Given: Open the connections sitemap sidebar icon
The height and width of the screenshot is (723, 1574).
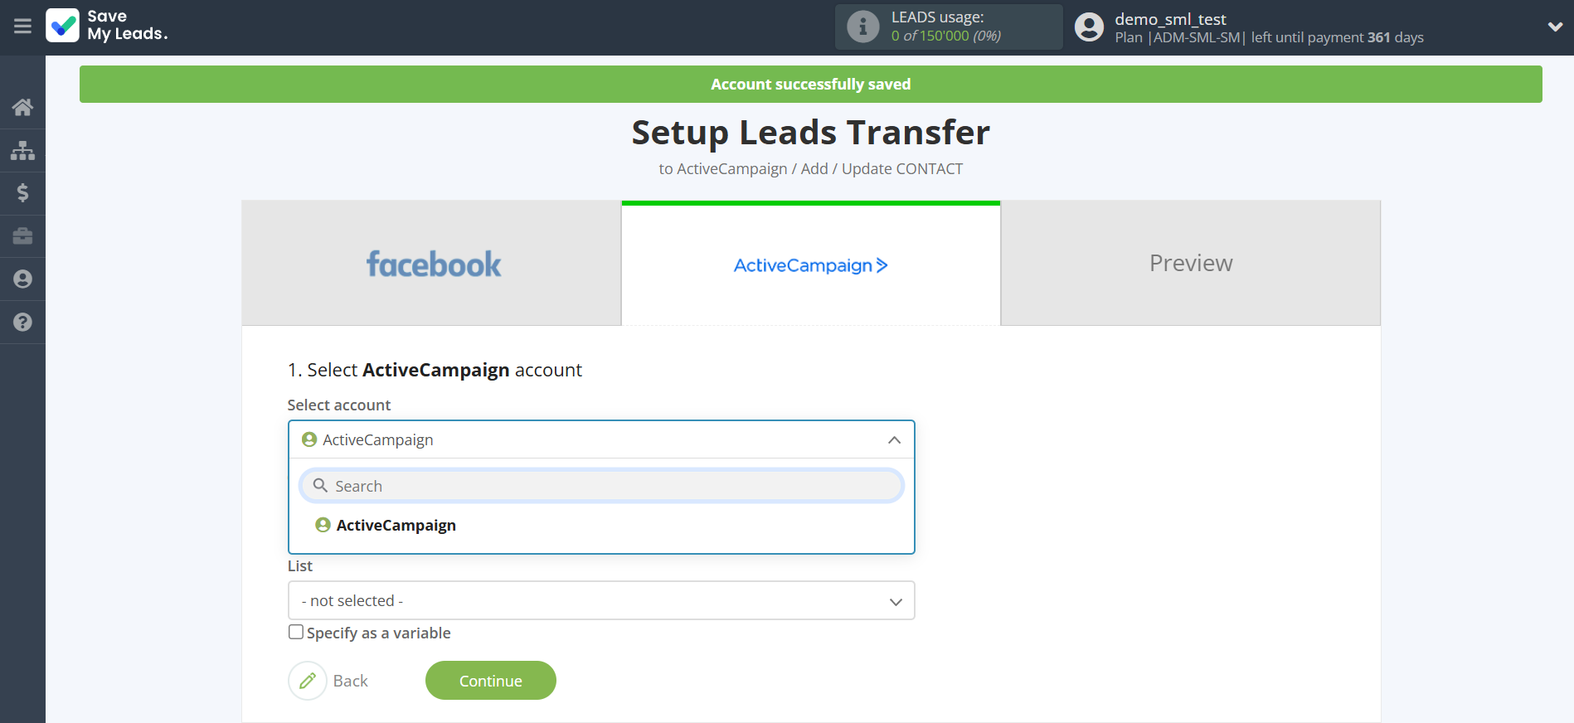Looking at the screenshot, I should point(22,150).
